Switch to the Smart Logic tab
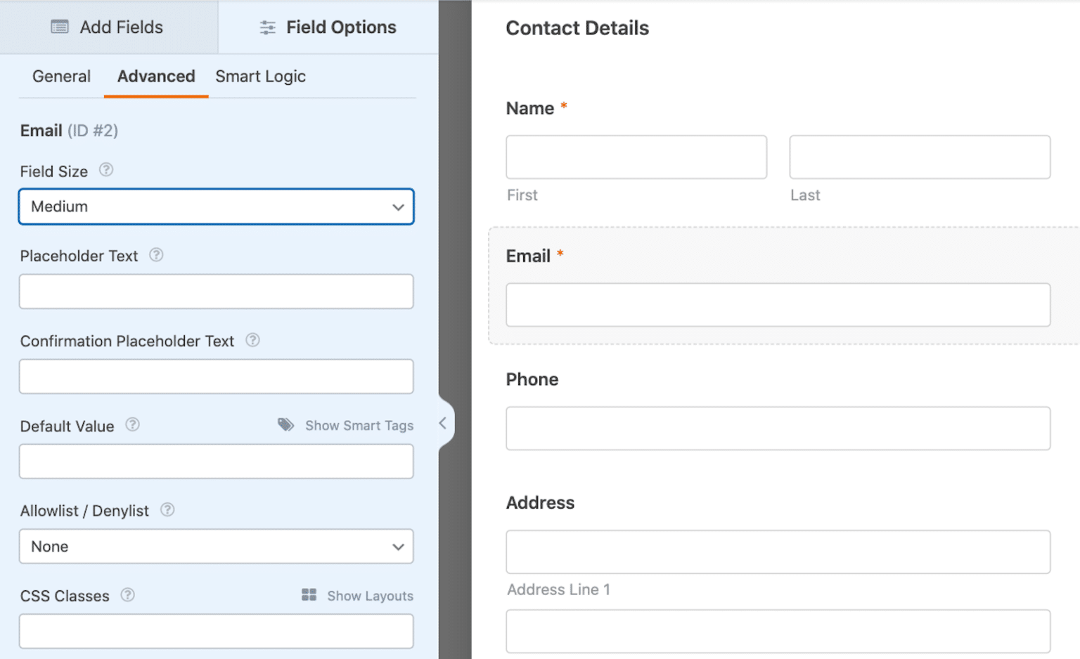1080x659 pixels. click(260, 76)
